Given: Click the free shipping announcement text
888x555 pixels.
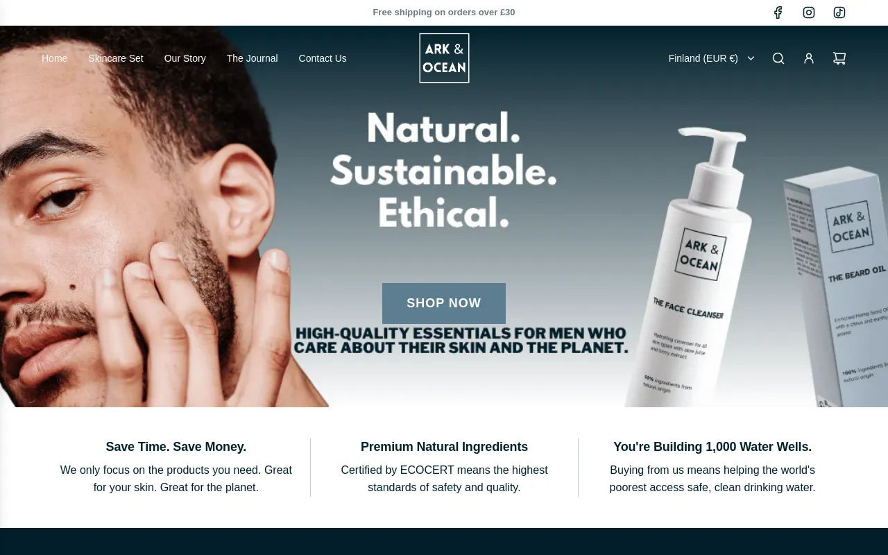Looking at the screenshot, I should pyautogui.click(x=444, y=12).
